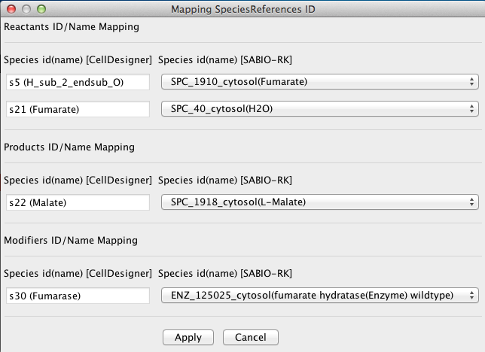Open the SPC_1918_cytosol(L-Malate) dropdown
Image resolution: width=485 pixels, height=352 pixels.
pos(320,202)
